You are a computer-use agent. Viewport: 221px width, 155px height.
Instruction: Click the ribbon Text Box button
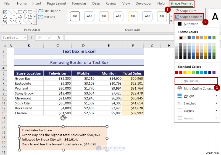pyautogui.click(x=47, y=17)
